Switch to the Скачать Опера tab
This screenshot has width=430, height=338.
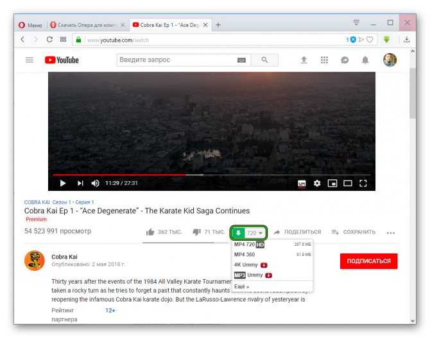point(86,25)
